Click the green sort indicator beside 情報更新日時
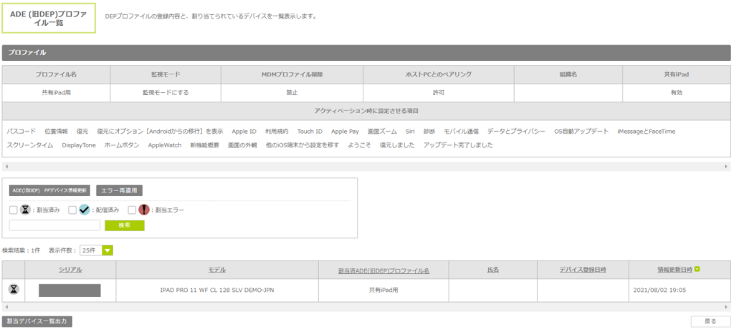The height and width of the screenshot is (332, 734). (697, 269)
